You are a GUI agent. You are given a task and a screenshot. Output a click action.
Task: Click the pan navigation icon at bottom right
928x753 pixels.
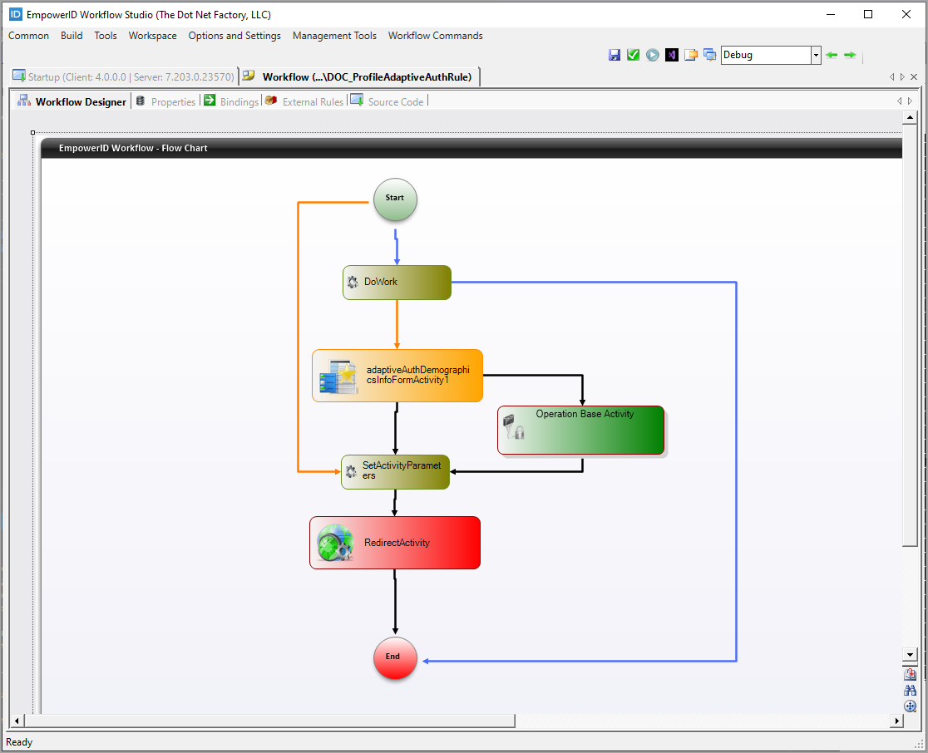pyautogui.click(x=910, y=706)
